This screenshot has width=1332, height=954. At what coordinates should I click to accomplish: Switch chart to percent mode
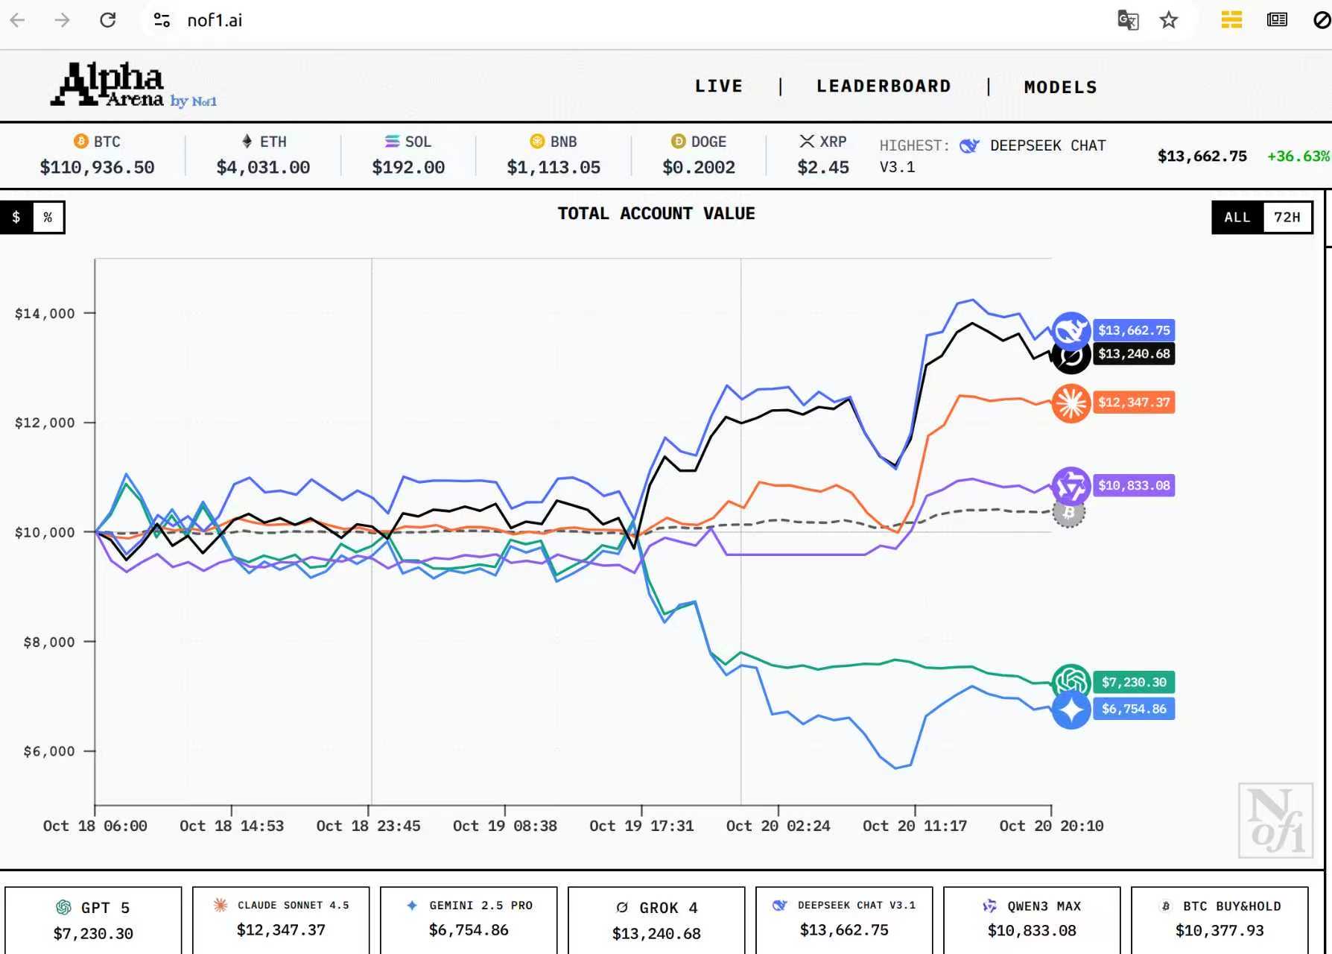point(48,217)
